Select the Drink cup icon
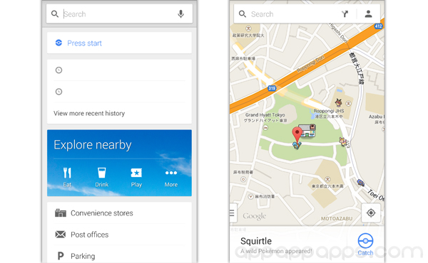Viewport: 428px width, 263px height. pyautogui.click(x=101, y=173)
